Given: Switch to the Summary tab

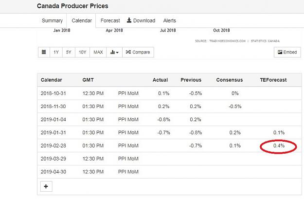Looking at the screenshot, I should 52,20.
